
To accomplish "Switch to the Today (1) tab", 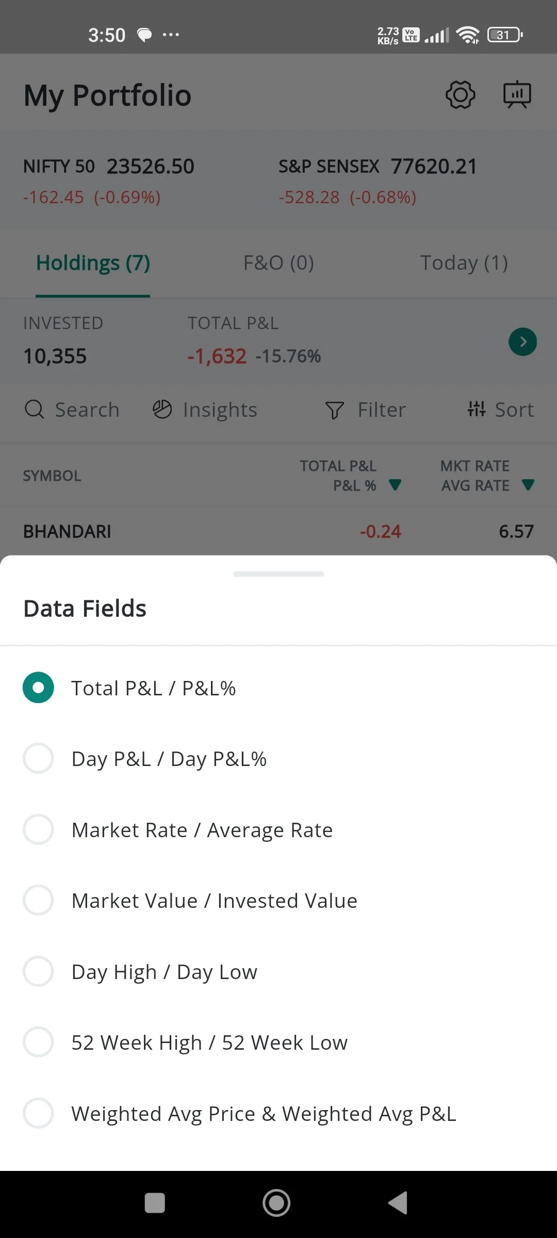I will (x=464, y=263).
